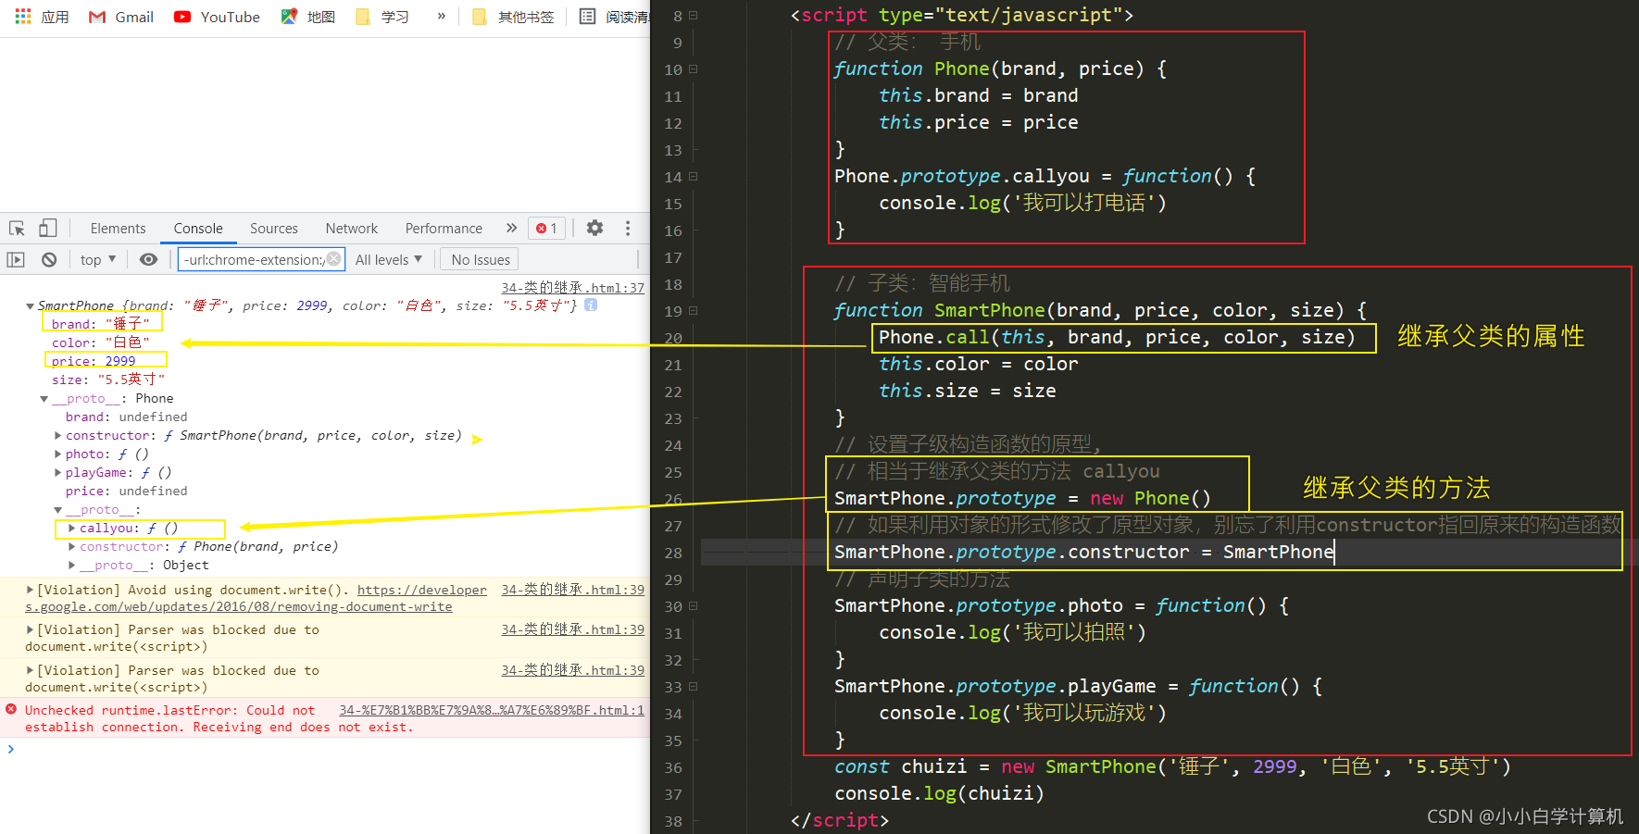Open the 其他书签 folder
1639x834 pixels.
tap(513, 17)
